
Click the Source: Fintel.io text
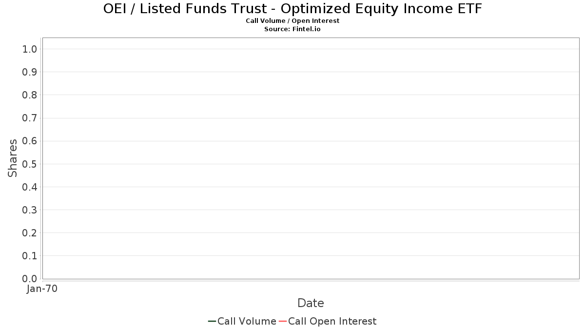[x=292, y=29]
